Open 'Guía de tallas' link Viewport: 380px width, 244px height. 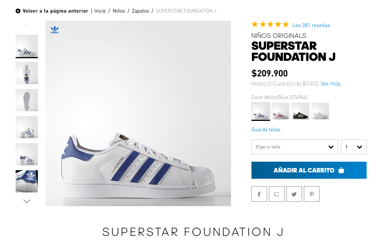[x=266, y=129]
